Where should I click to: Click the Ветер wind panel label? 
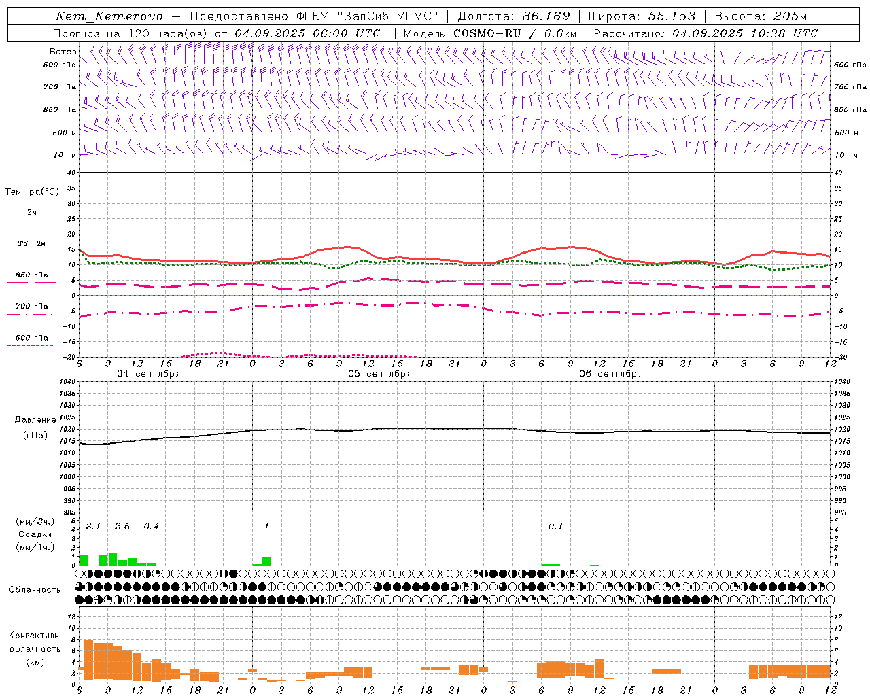tap(63, 52)
